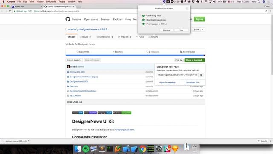
Task: Open the Projects tab
Action: coord(125,37)
